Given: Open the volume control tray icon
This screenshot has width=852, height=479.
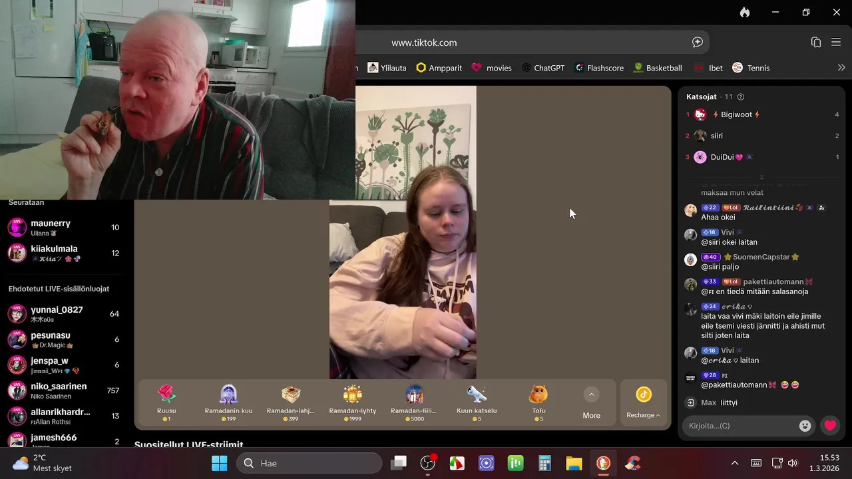Looking at the screenshot, I should [793, 463].
